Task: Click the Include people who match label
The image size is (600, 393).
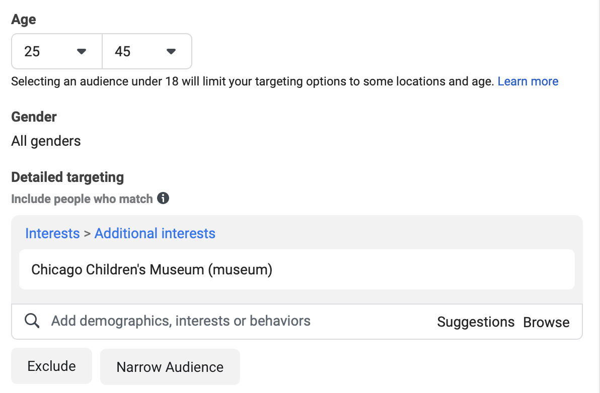Action: coord(82,199)
